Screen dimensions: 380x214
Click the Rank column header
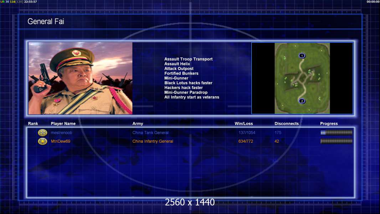[33, 124]
